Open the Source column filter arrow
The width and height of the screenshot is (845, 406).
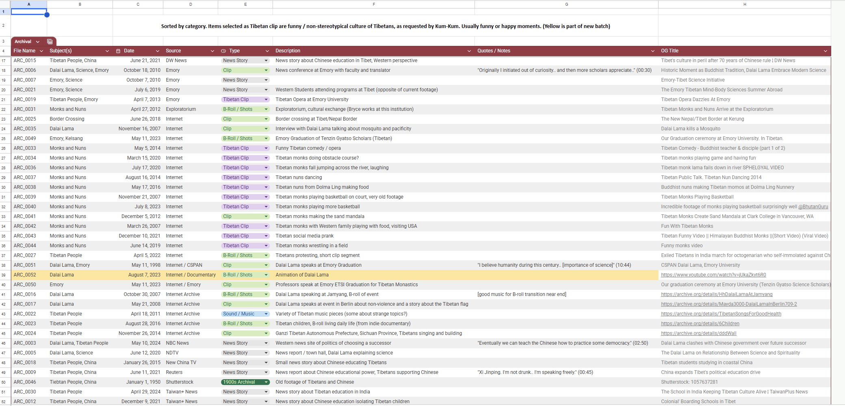212,51
